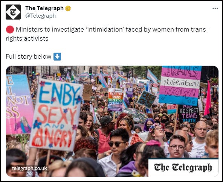Click the rainbow 'Fight for Trans Liberation' sign
Image resolution: width=223 pixels, height=182 pixels.
point(115,100)
